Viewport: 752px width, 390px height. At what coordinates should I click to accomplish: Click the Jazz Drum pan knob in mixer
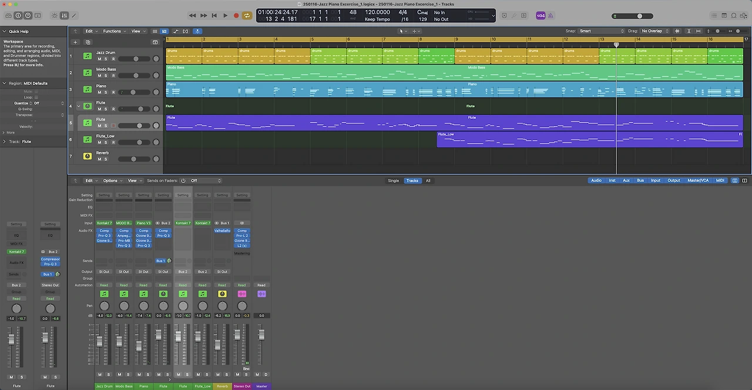coord(104,306)
